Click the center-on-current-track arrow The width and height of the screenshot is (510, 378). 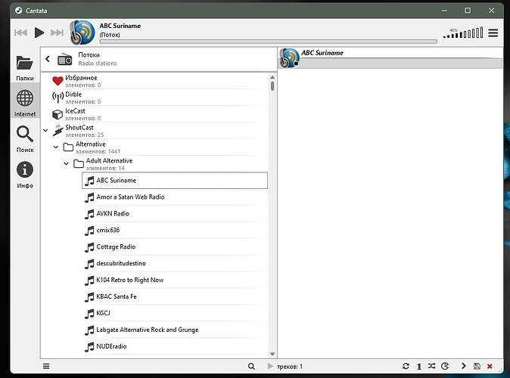464,367
